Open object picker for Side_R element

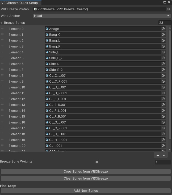tap(163, 64)
